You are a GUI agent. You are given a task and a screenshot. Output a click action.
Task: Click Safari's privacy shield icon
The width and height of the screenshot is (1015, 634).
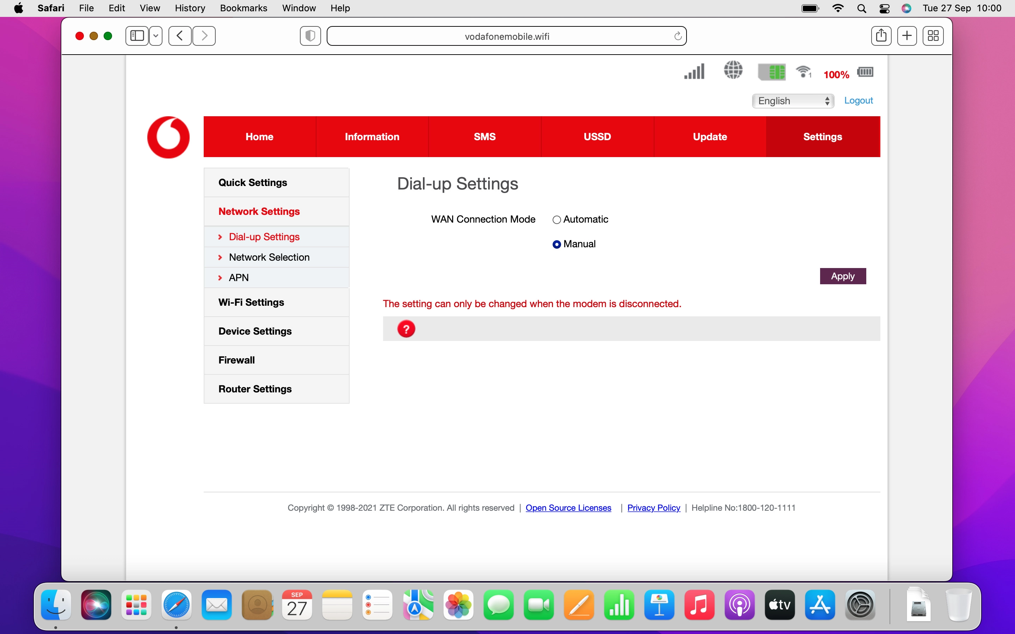point(310,36)
